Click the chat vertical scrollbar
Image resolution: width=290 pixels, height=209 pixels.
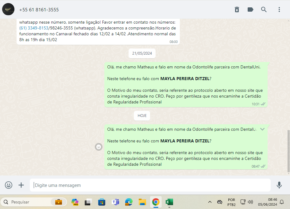288,152
